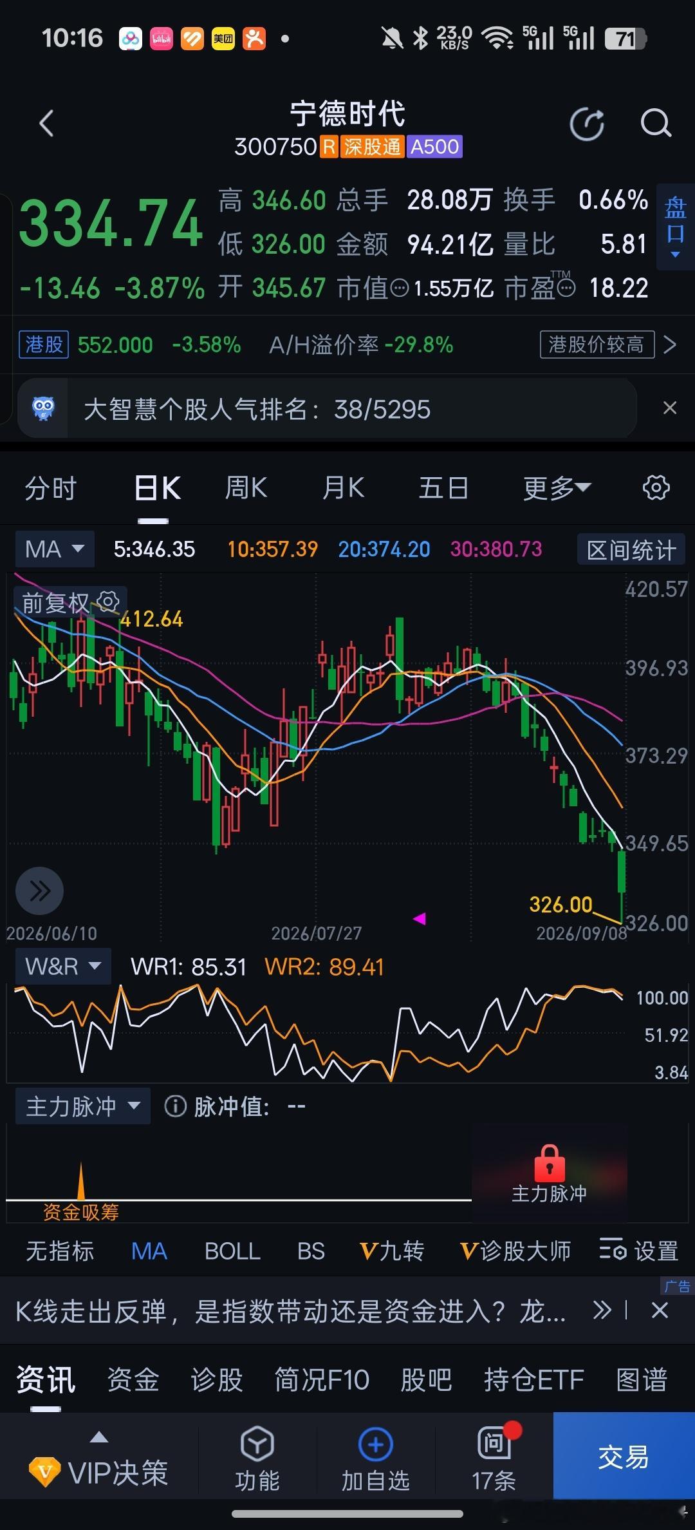Viewport: 695px width, 1530px height.
Task: Switch to 分时 chart tab
Action: (x=51, y=487)
